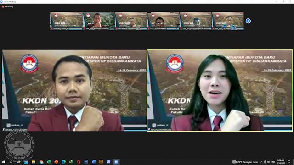Open File Explorer from taskbar
Screen dimensions: 294x165
point(34,162)
